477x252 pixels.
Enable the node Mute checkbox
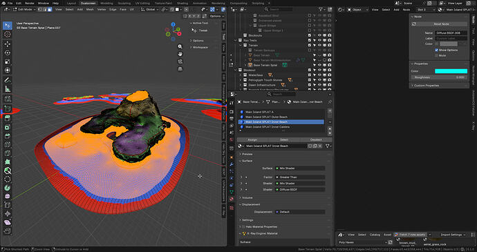point(436,56)
